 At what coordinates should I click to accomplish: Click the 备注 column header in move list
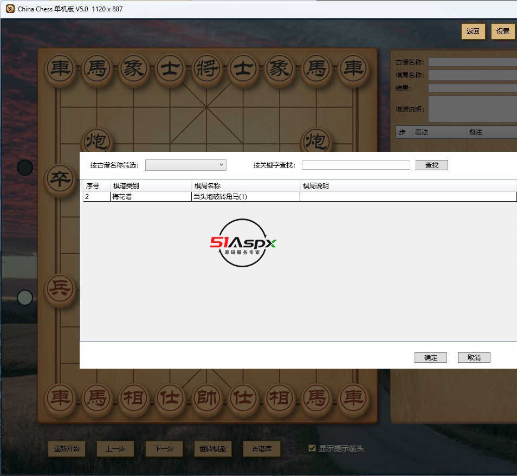[x=492, y=132]
